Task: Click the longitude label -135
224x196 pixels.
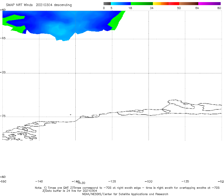Action: [112, 181]
